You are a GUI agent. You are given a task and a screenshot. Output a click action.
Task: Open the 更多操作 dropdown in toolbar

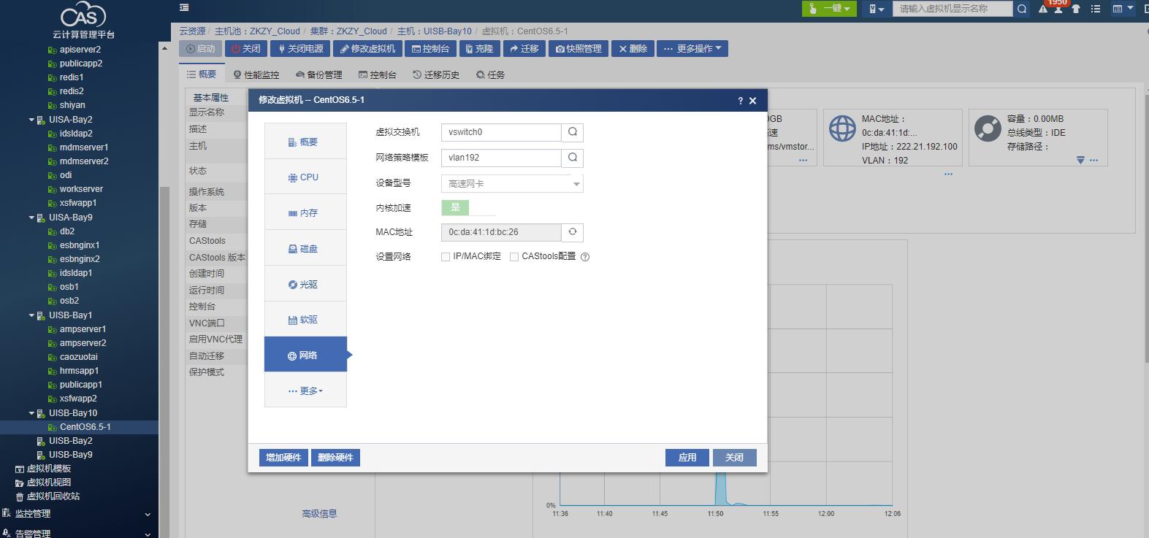[x=692, y=49]
